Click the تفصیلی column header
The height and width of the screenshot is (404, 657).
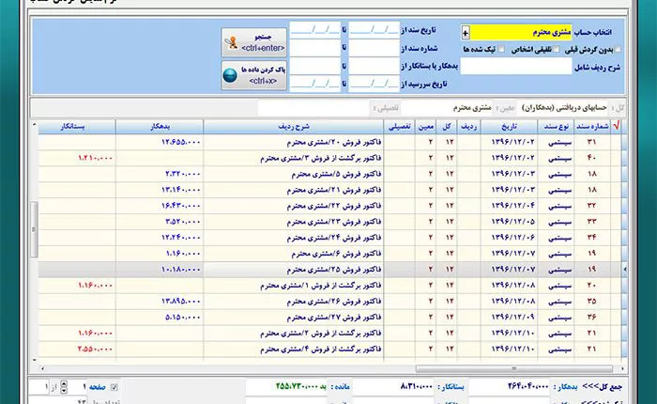pos(400,126)
